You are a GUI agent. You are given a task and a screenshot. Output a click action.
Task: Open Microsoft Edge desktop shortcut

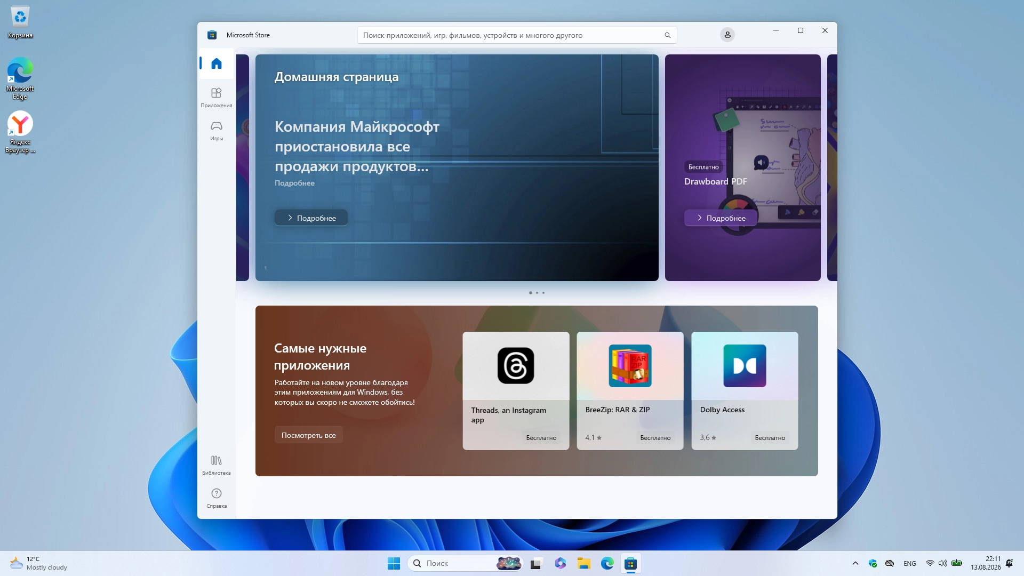pyautogui.click(x=20, y=78)
